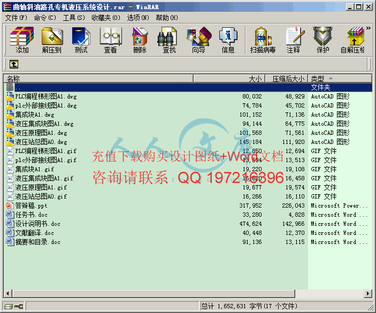Click the Delete (删除) bin icon
376x313 pixels.
140,40
